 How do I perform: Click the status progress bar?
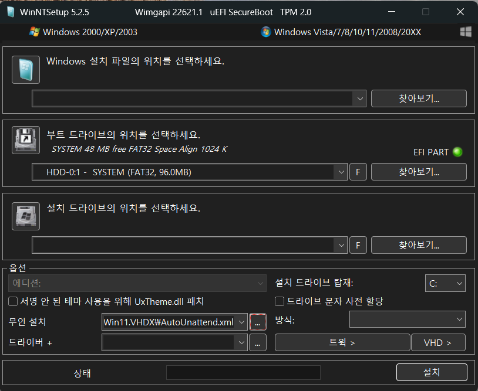(x=243, y=372)
